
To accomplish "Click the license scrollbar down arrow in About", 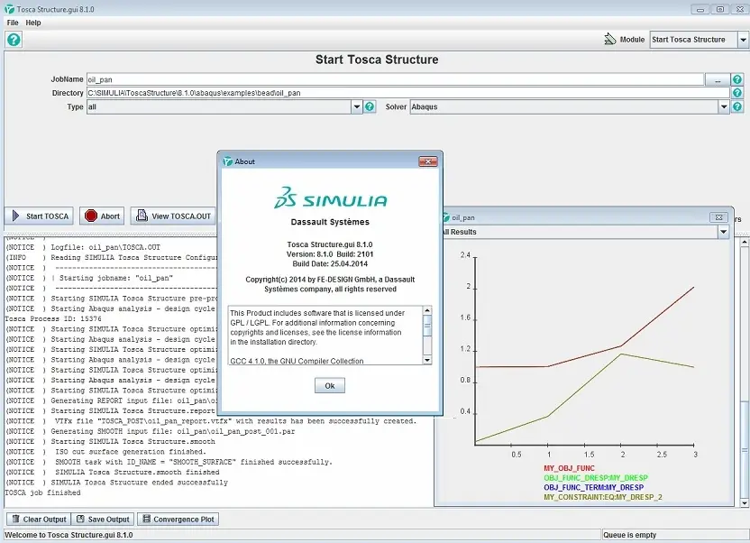I will click(x=427, y=360).
